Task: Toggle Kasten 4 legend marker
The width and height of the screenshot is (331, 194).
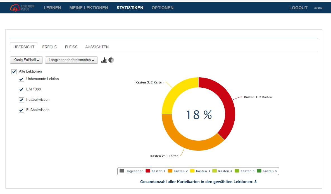Action: pos(215,171)
